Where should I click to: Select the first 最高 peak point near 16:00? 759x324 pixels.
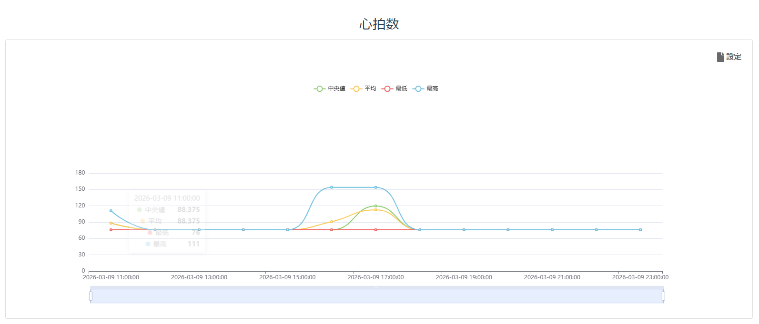click(332, 187)
